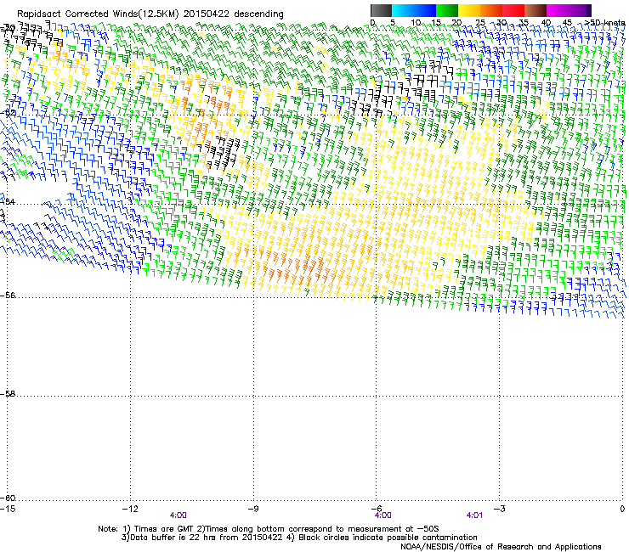This screenshot has width=629, height=552.
Task: Click the chart title 'Rapidsact Corrected Winds(12.5KM)'
Action: point(98,14)
